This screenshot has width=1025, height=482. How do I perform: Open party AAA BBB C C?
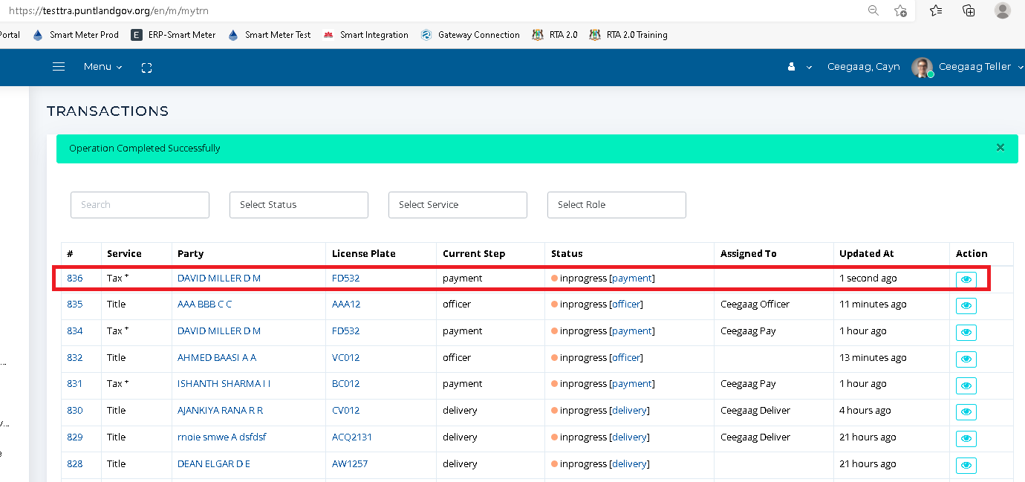point(205,304)
